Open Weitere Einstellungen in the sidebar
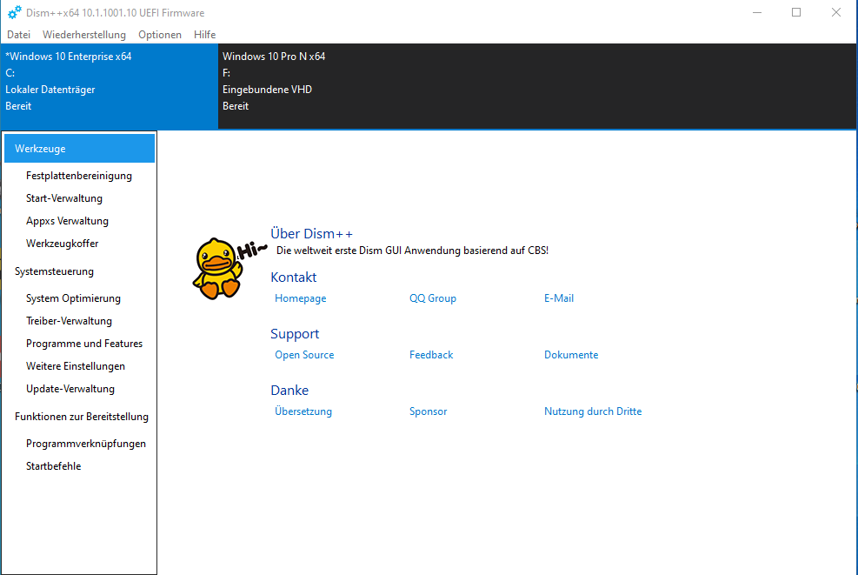 point(76,366)
